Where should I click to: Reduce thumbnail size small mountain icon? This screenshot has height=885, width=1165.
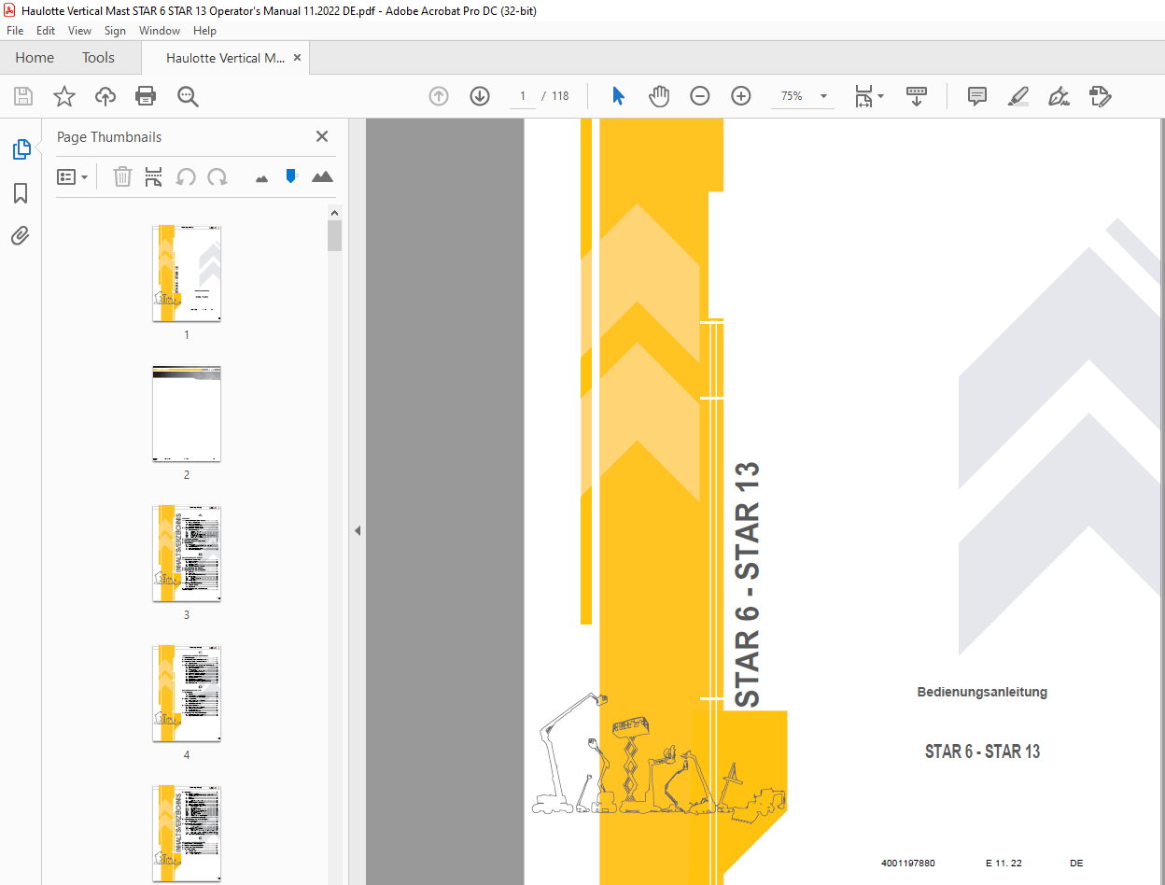coord(261,177)
